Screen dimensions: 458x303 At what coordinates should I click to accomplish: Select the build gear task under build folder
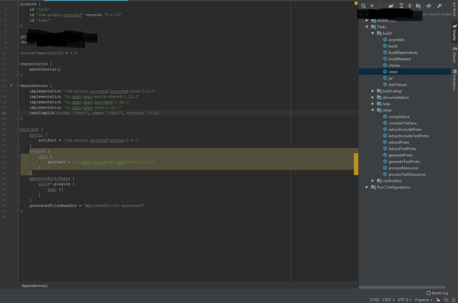pyautogui.click(x=390, y=46)
